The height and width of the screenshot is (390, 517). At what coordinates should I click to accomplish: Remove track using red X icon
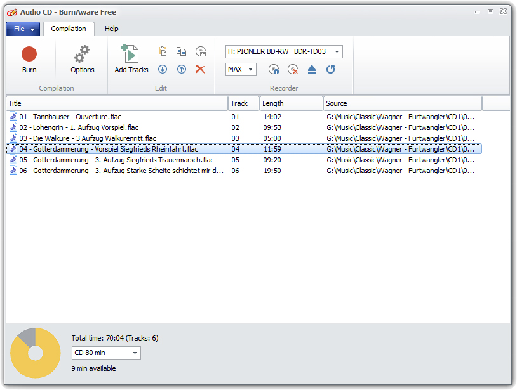[x=200, y=69]
